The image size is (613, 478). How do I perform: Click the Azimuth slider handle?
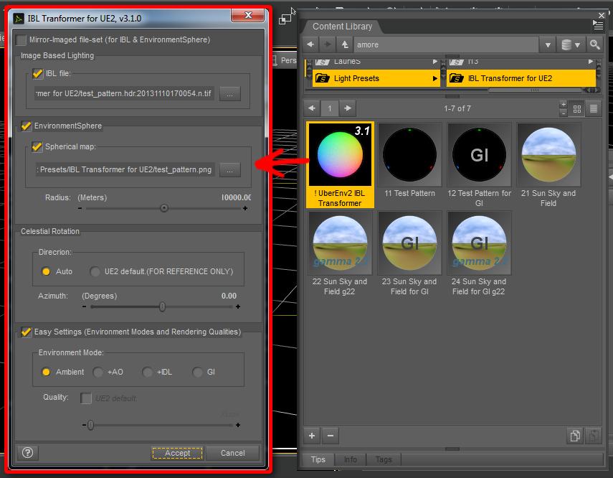click(x=162, y=306)
